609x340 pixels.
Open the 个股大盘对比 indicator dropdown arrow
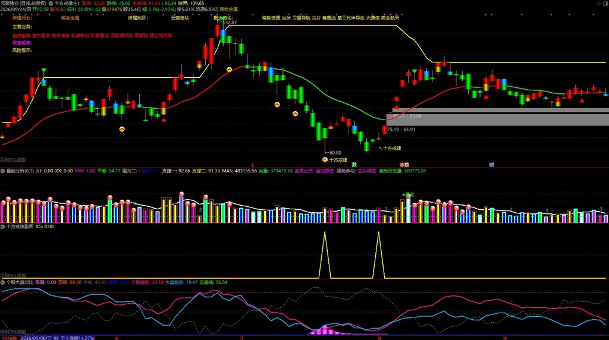click(x=3, y=282)
